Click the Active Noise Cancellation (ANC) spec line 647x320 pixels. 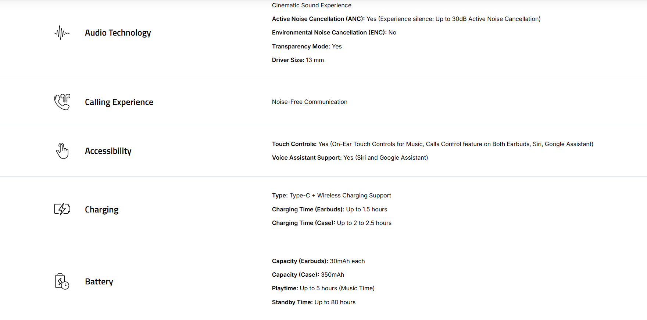tap(406, 19)
